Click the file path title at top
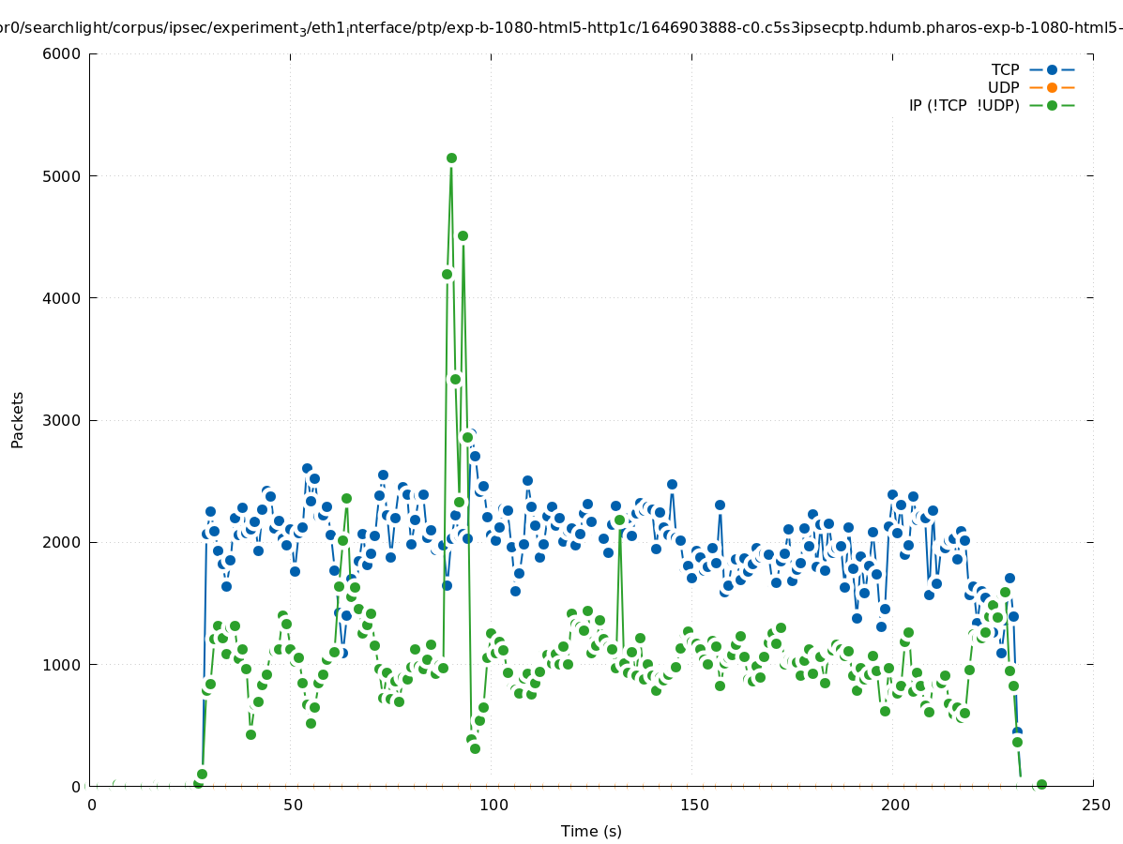The image size is (1123, 844). [x=561, y=28]
